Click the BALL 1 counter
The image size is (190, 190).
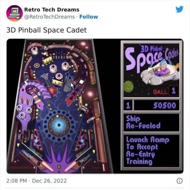165,91
